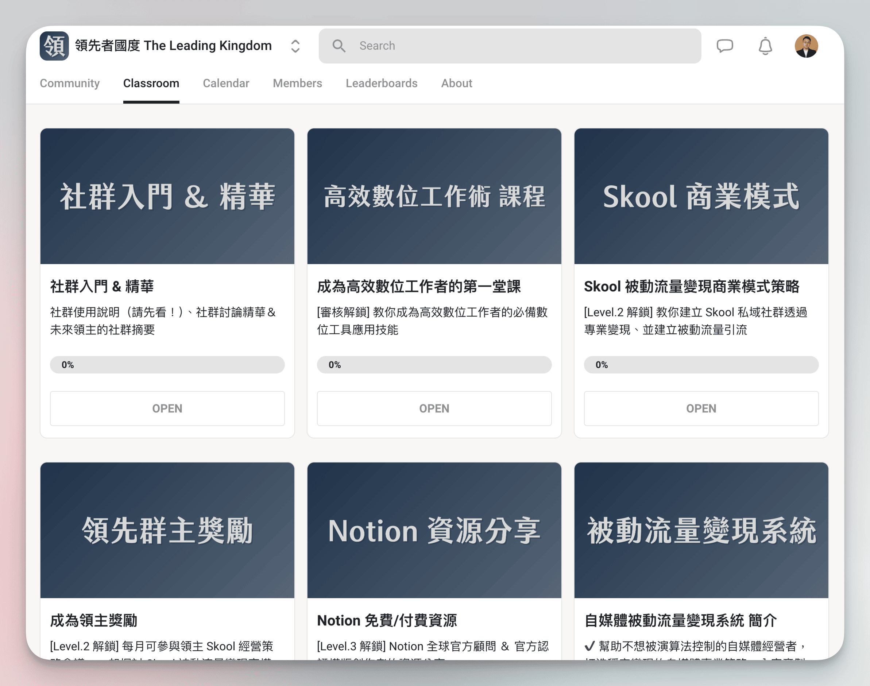This screenshot has width=870, height=686.
Task: Click OPEN for 社群入門 & 精華 course
Action: [x=167, y=408]
